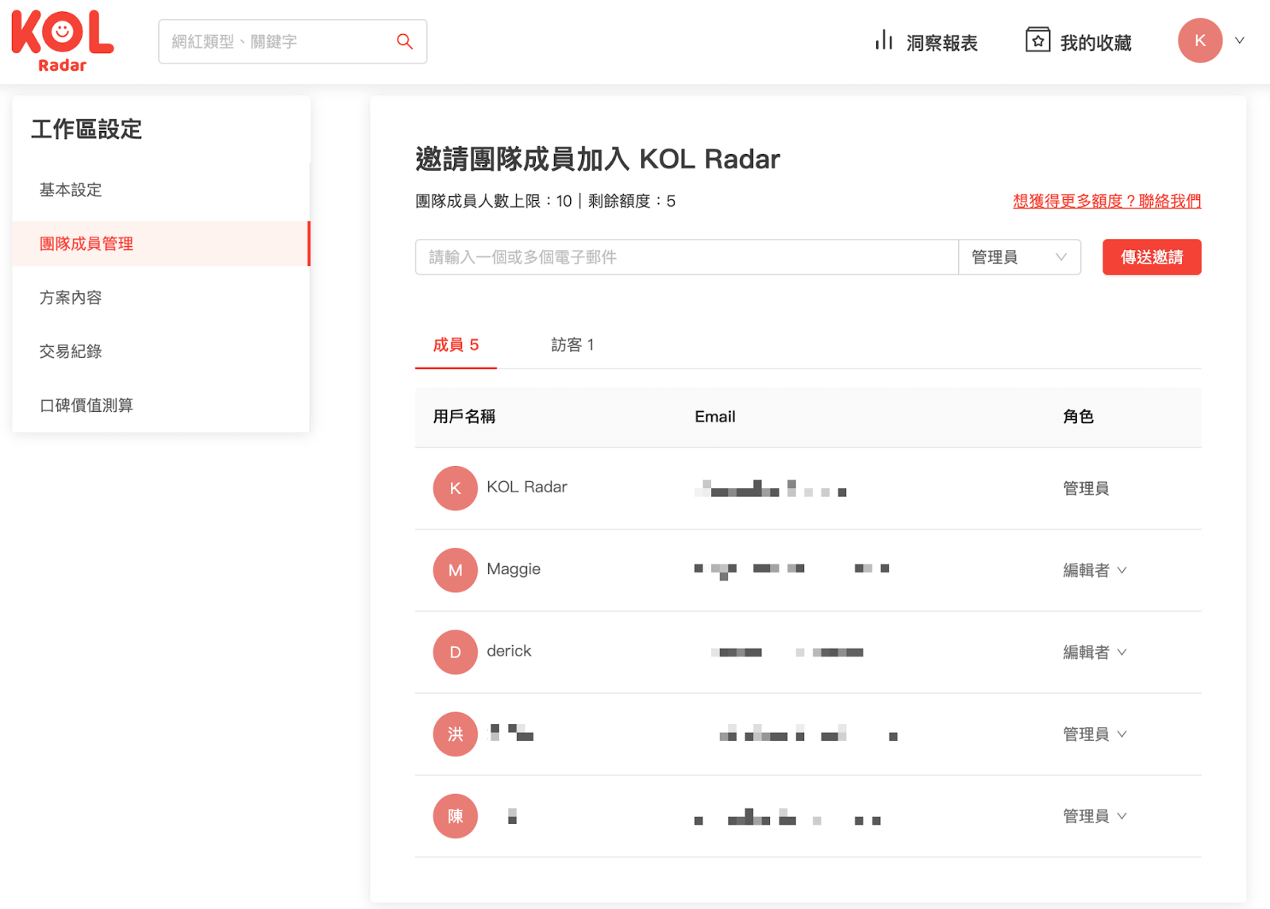The width and height of the screenshot is (1270, 909).
Task: Click derick's D avatar
Action: [x=455, y=652]
